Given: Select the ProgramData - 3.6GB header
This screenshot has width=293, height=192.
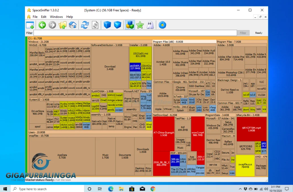Looking at the screenshot, I should tap(220, 115).
